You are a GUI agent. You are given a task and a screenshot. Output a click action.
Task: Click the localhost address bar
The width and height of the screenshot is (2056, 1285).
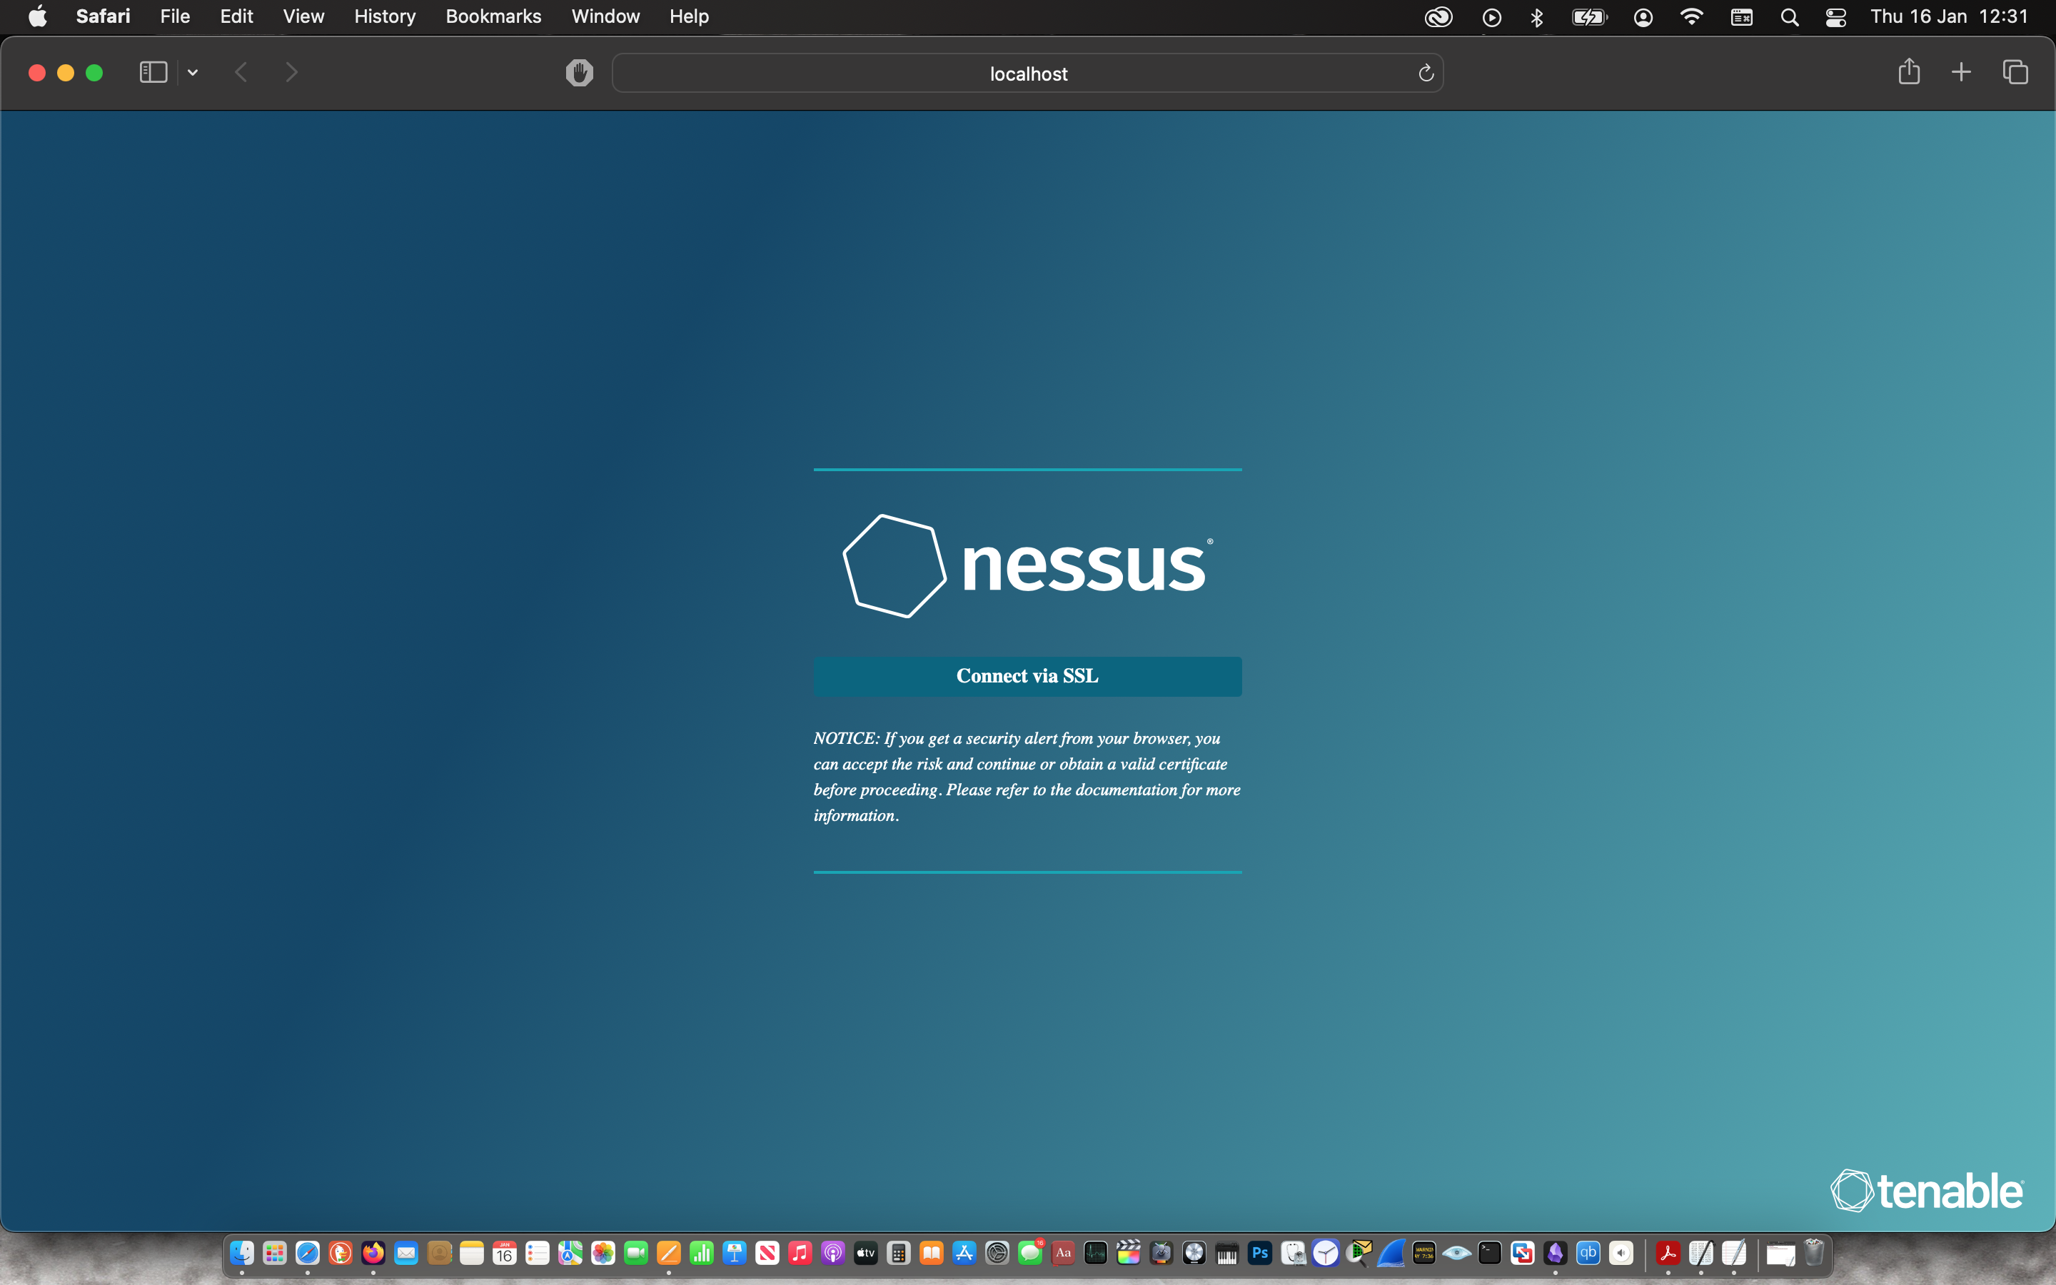coord(1027,74)
